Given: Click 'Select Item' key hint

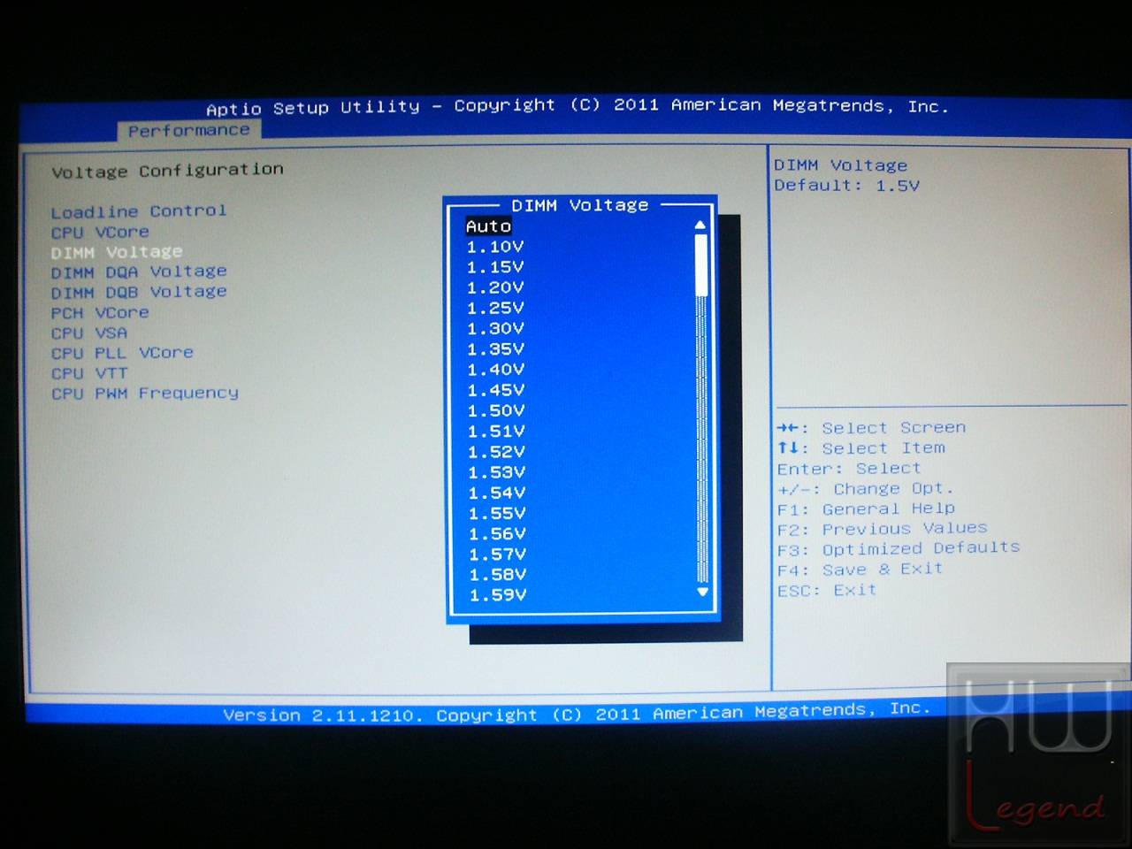Looking at the screenshot, I should (861, 448).
